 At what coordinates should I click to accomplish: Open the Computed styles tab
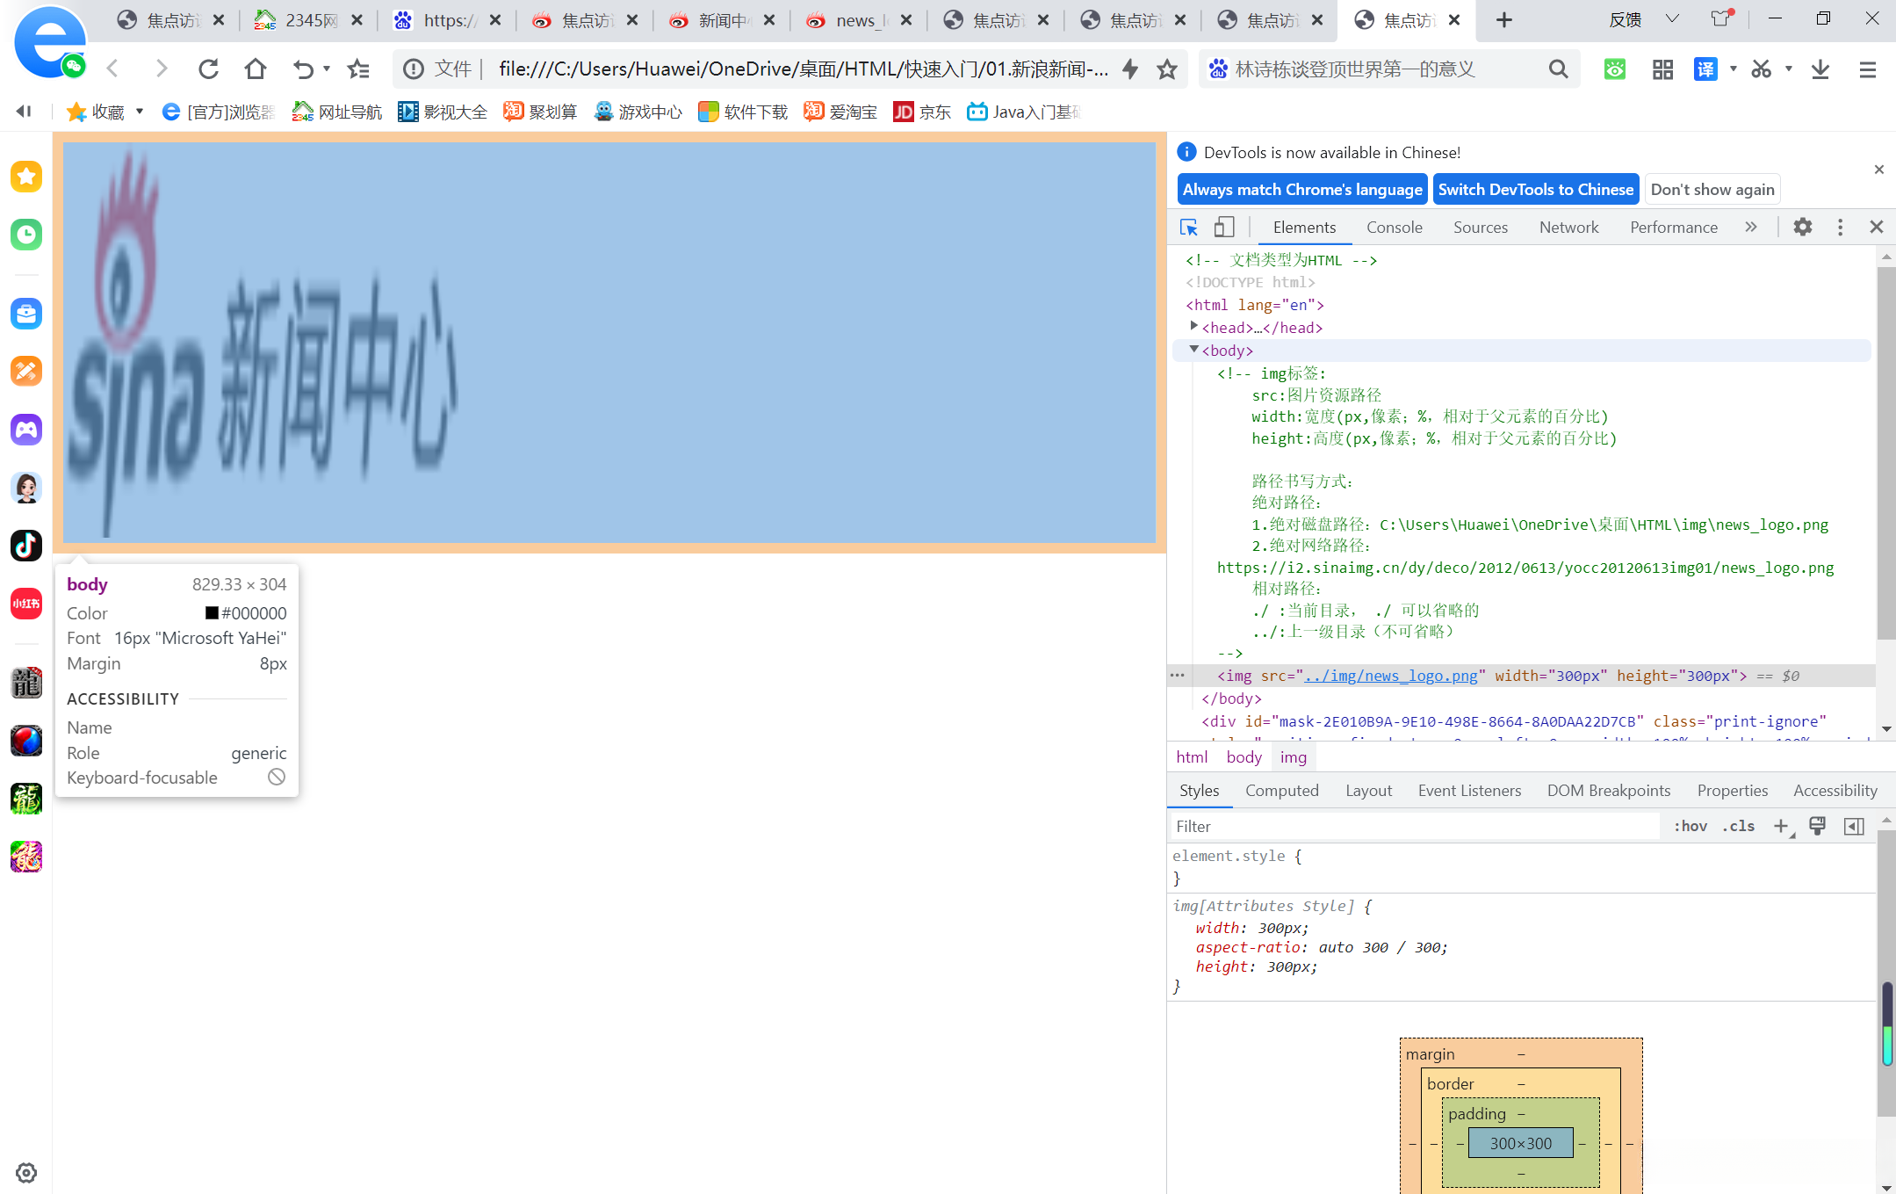click(1281, 791)
